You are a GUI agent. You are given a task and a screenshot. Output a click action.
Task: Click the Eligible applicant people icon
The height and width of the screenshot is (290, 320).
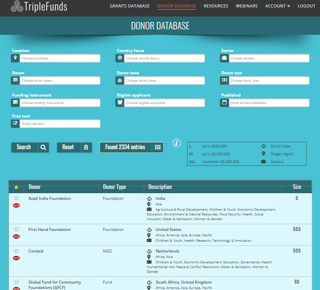[120, 103]
